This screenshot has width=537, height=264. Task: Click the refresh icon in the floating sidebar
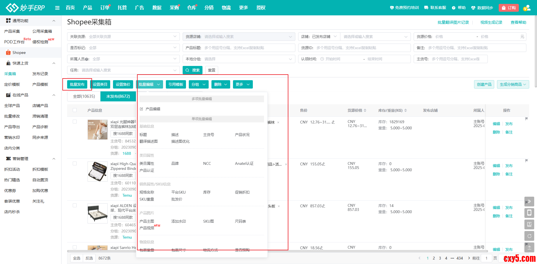[x=529, y=236]
